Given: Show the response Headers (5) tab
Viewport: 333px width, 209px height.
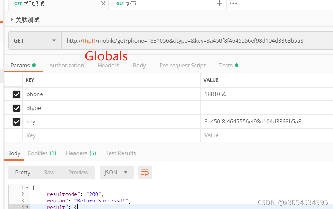Looking at the screenshot, I should (81, 153).
